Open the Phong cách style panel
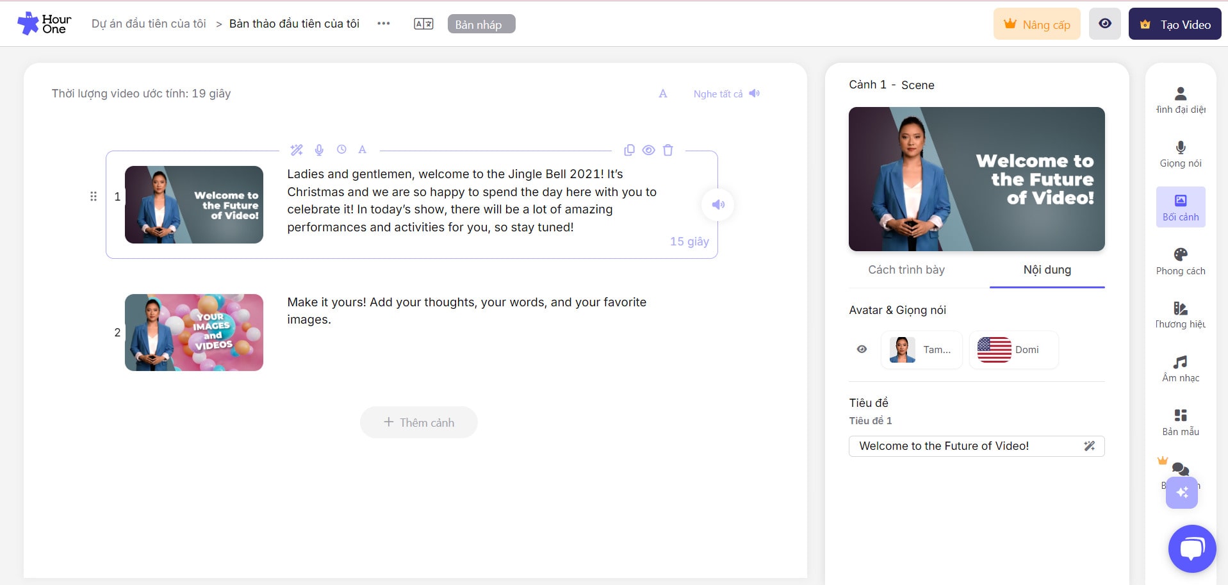1228x585 pixels. click(1181, 261)
